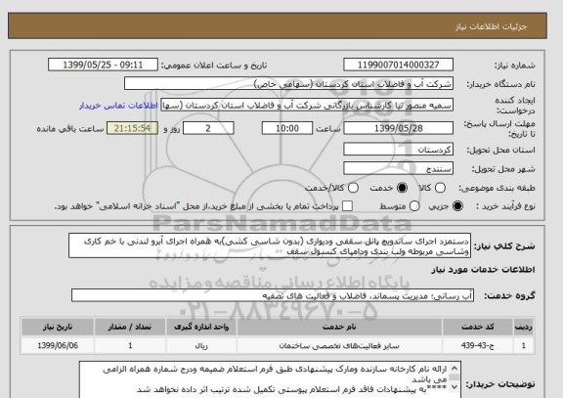563x398 pixels.
Task: Select the کالا/خدمت radio button
Action: click(353, 188)
